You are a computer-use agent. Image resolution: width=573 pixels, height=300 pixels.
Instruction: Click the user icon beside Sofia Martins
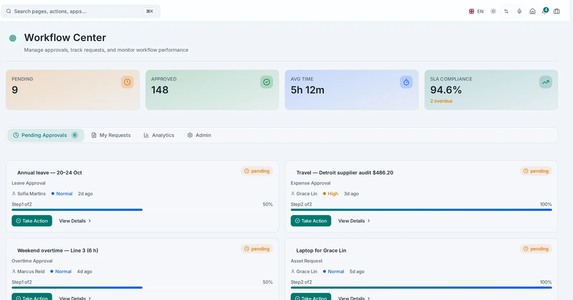click(14, 194)
